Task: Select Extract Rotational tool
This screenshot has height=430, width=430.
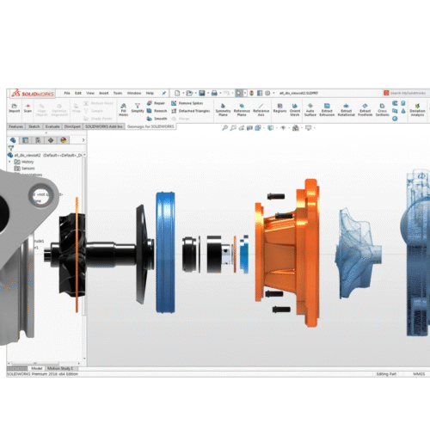Action: tap(346, 110)
